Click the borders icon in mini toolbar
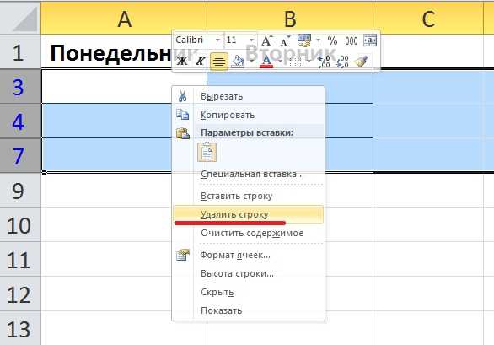494x345 pixels. (x=295, y=62)
